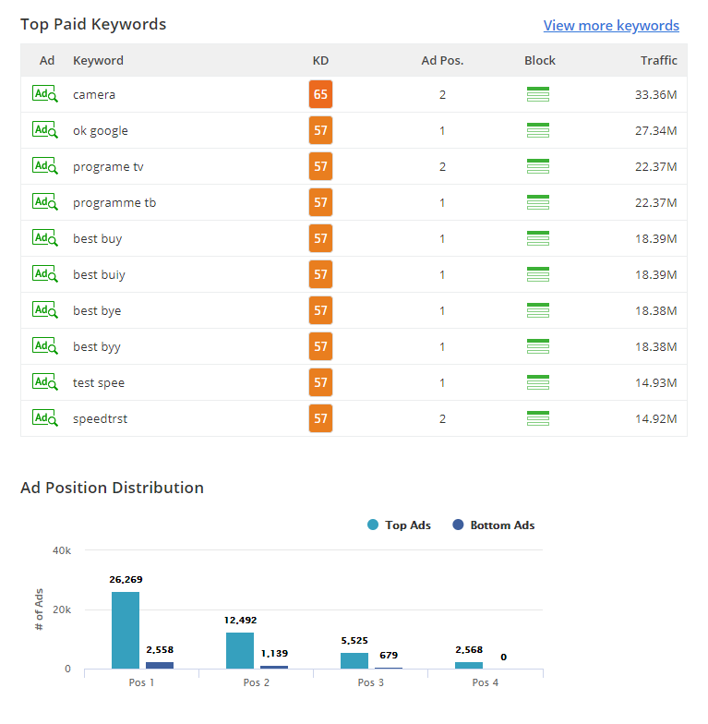Open the Ad preview icon for ok google

[45, 130]
